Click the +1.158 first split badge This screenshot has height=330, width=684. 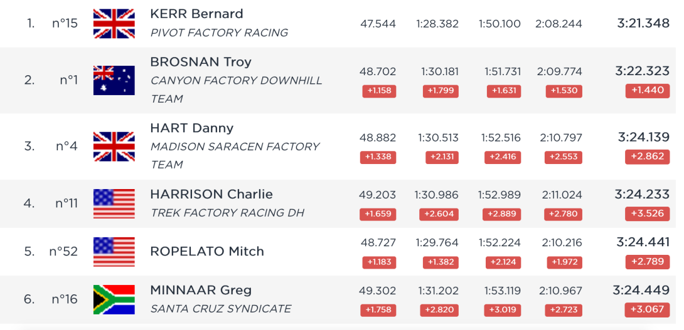coord(379,91)
